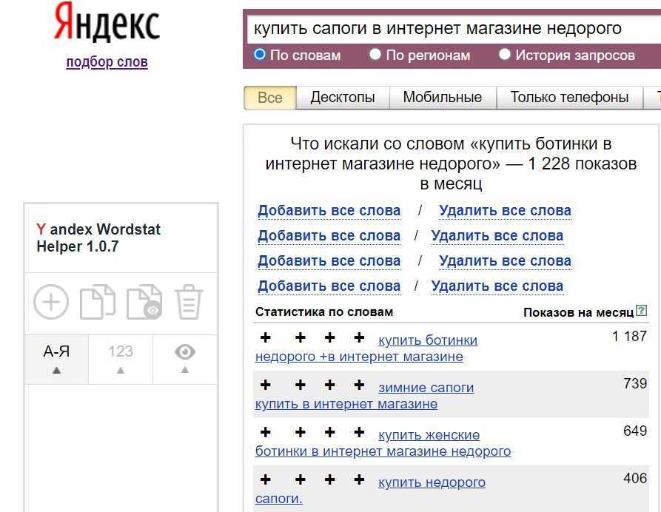Toggle the eye visibility sort in helper panel
This screenshot has width=661, height=512.
(185, 359)
